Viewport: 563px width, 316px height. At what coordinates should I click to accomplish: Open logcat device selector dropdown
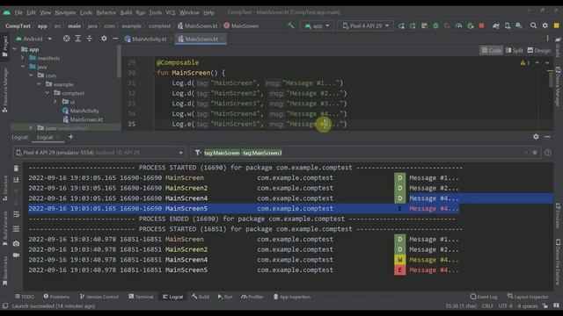(x=99, y=153)
